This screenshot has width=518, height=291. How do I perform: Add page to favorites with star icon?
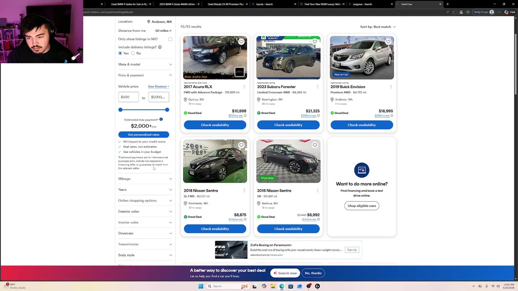[454, 12]
